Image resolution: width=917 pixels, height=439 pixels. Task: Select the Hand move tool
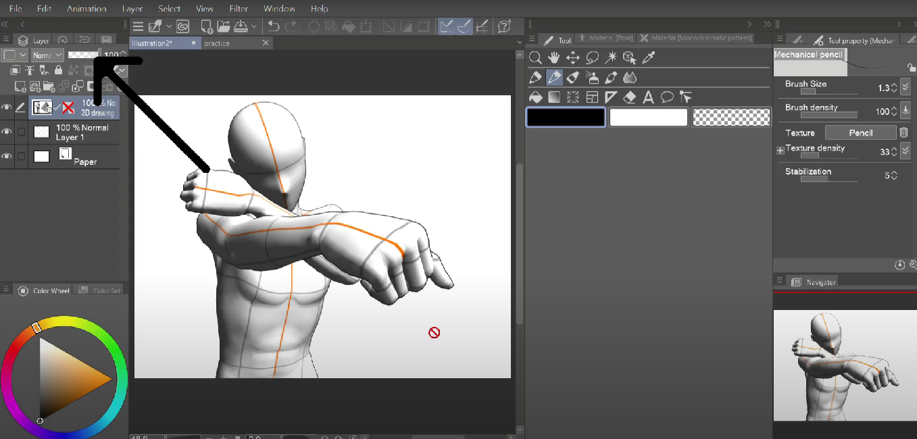click(554, 58)
